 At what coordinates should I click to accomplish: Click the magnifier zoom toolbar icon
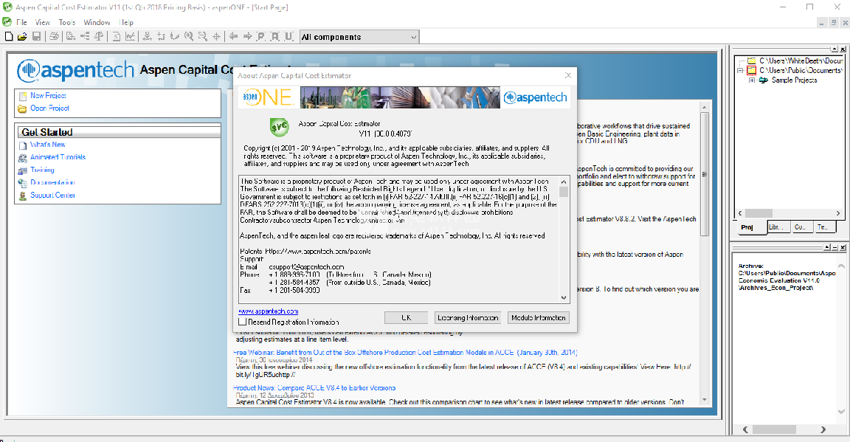188,36
